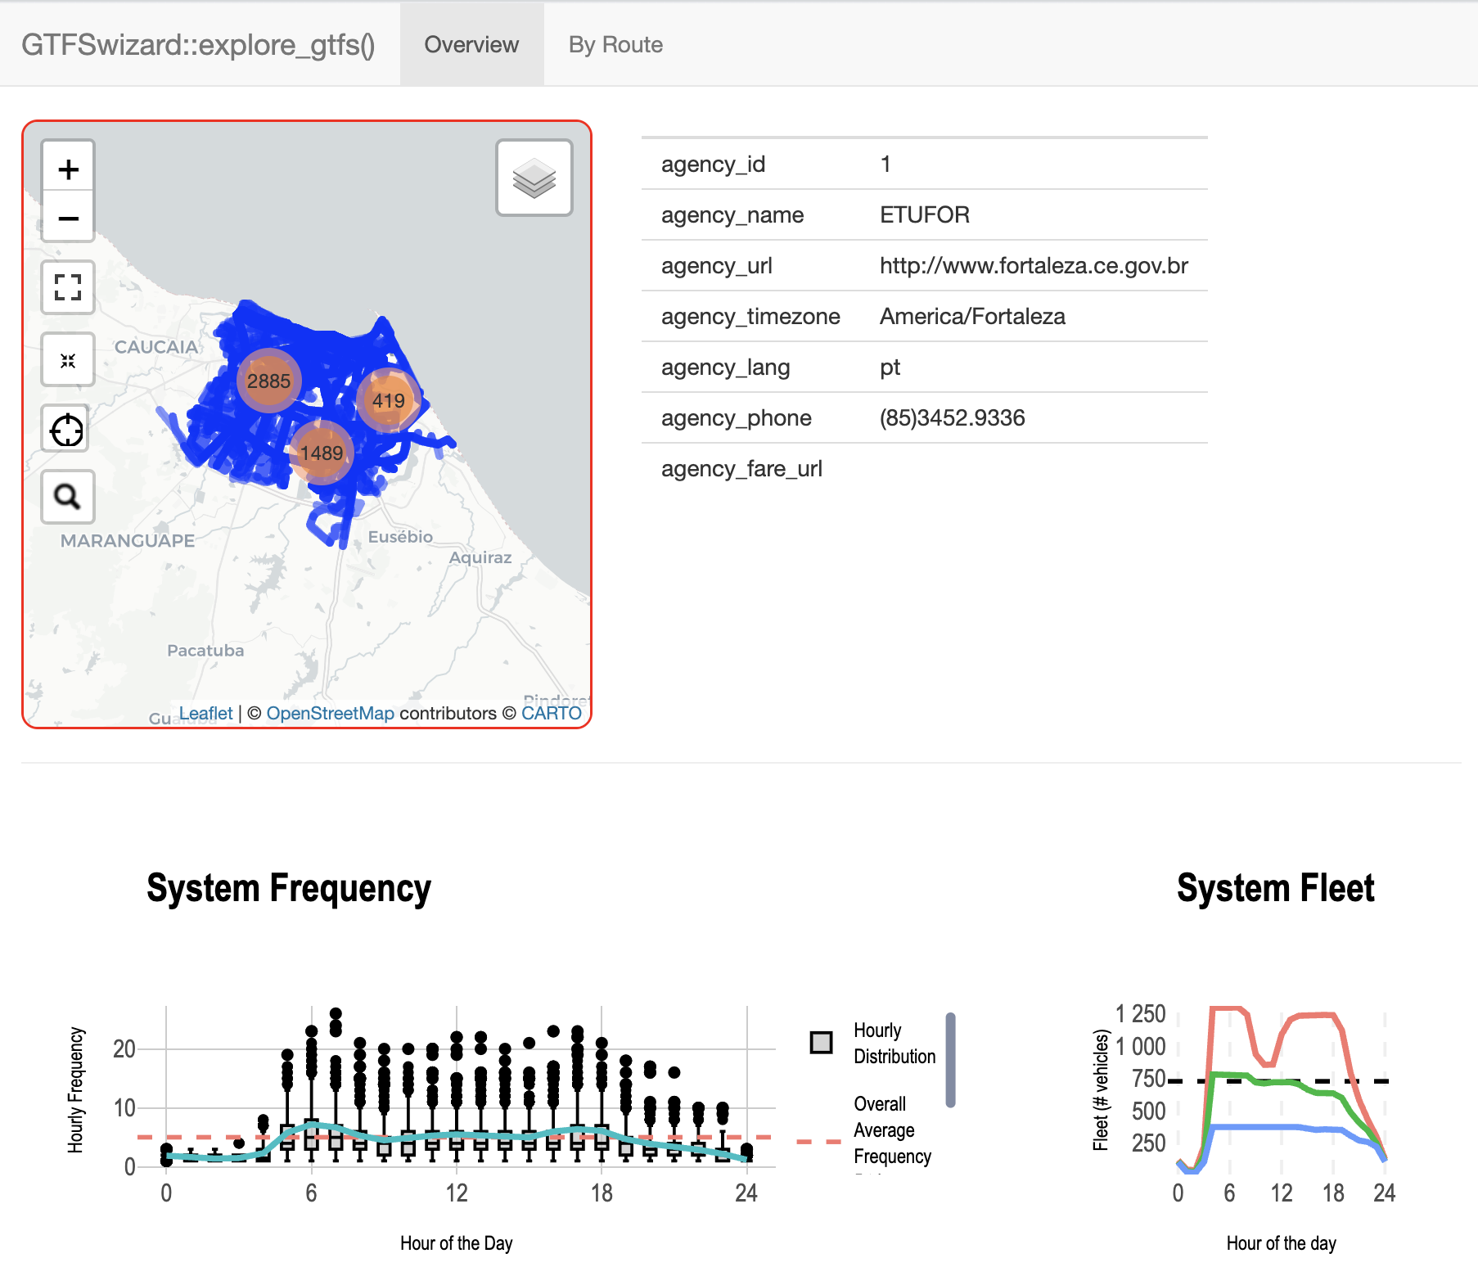Open the By Route tab
This screenshot has width=1478, height=1285.
click(615, 45)
